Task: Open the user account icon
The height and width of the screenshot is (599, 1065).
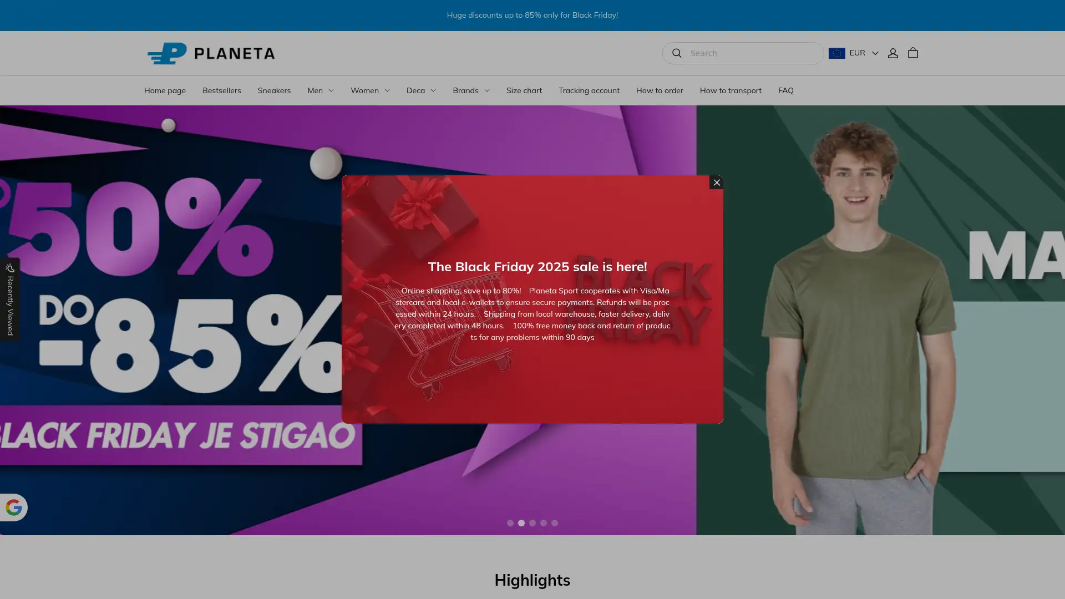Action: coord(892,53)
